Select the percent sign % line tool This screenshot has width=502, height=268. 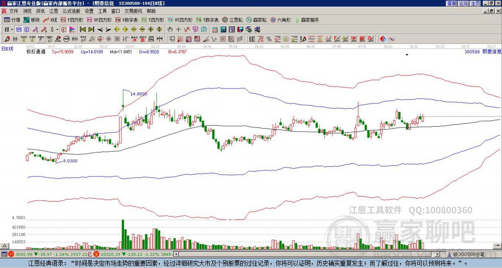point(269,39)
